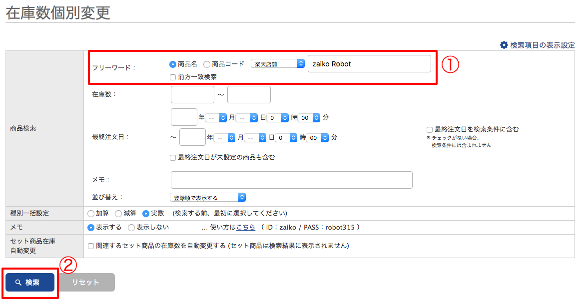Click the メモ text input field
Screen dimensions: 582x305
[291, 180]
